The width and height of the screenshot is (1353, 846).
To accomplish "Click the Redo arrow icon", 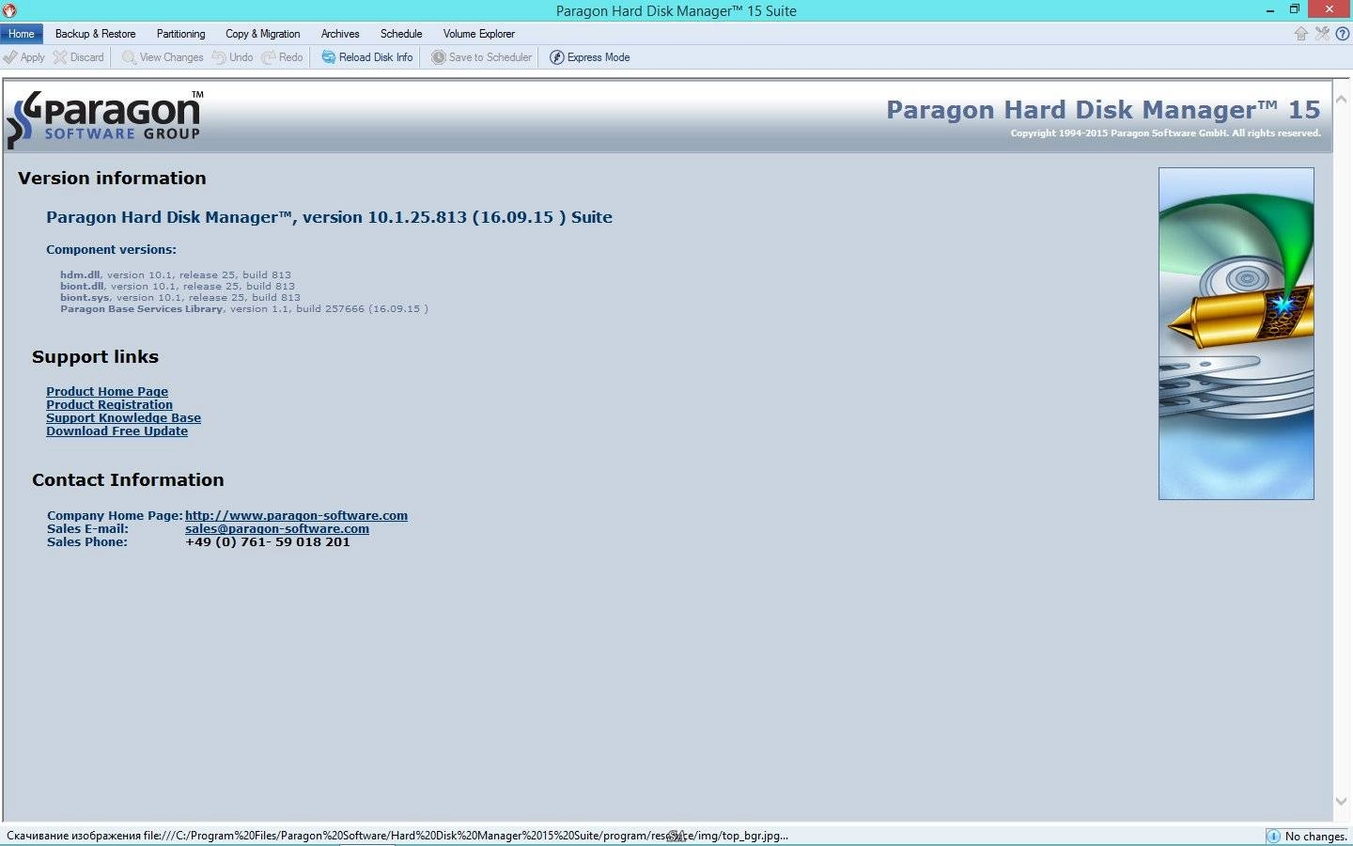I will click(269, 57).
